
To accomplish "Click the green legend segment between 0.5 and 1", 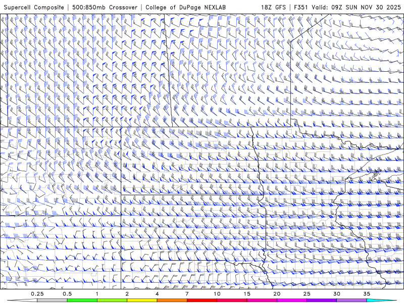I will (82, 300).
